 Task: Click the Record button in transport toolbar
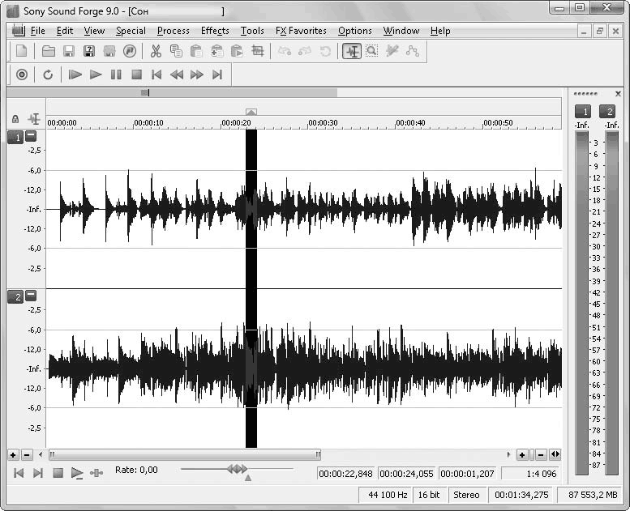tap(22, 75)
